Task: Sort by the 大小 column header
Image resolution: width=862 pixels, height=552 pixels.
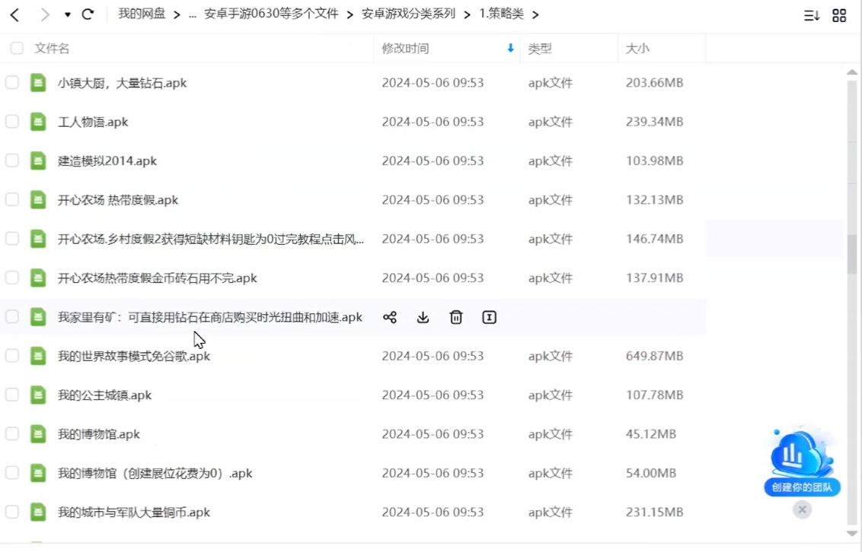Action: pyautogui.click(x=637, y=49)
